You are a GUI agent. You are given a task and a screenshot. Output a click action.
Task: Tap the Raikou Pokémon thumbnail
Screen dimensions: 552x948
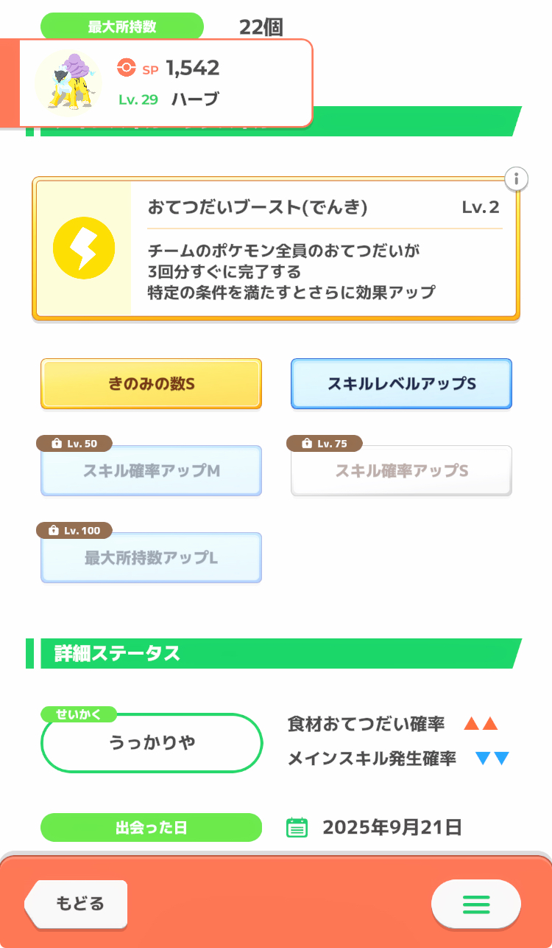pyautogui.click(x=69, y=82)
